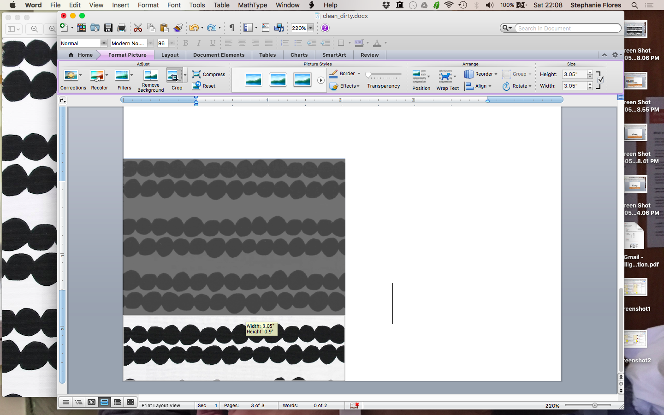Switch to the Layout ribbon tab
This screenshot has height=415, width=664.
[170, 55]
